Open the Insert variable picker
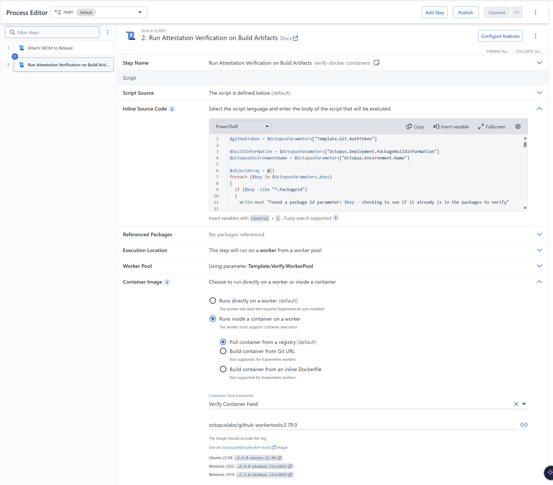553x485 pixels. (x=451, y=127)
